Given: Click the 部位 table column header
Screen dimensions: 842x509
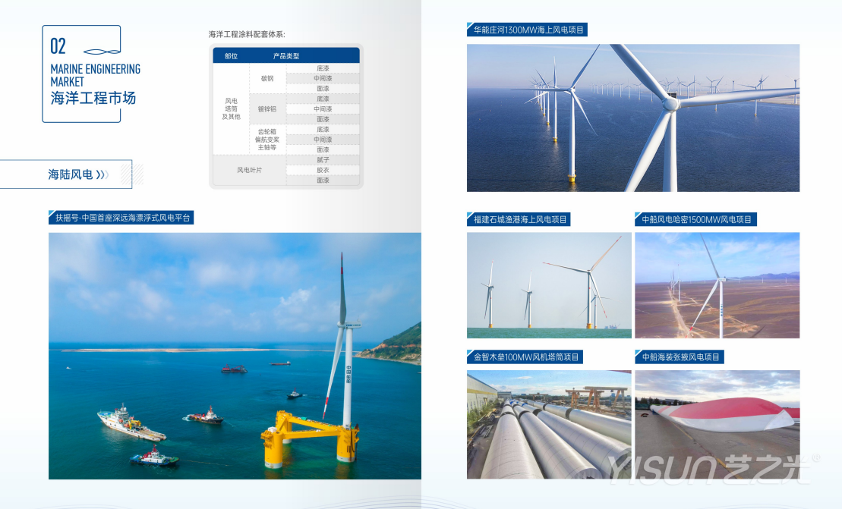Looking at the screenshot, I should [x=231, y=56].
